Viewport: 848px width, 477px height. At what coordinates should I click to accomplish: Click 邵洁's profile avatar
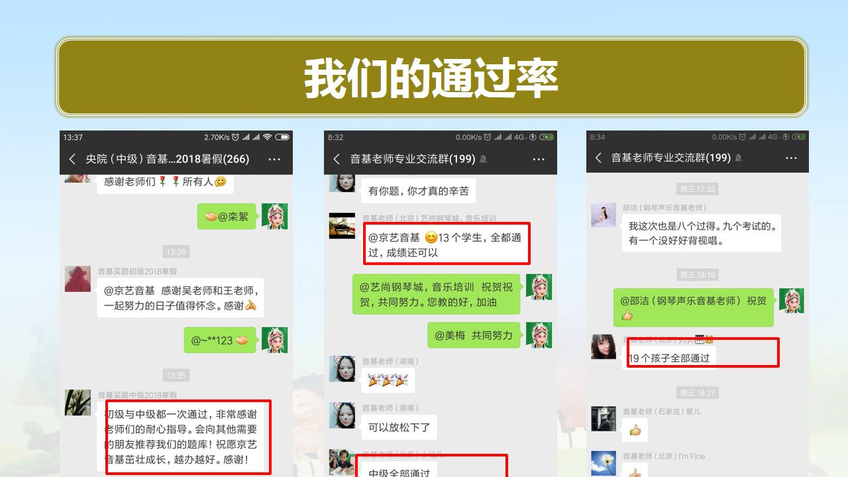pos(604,215)
